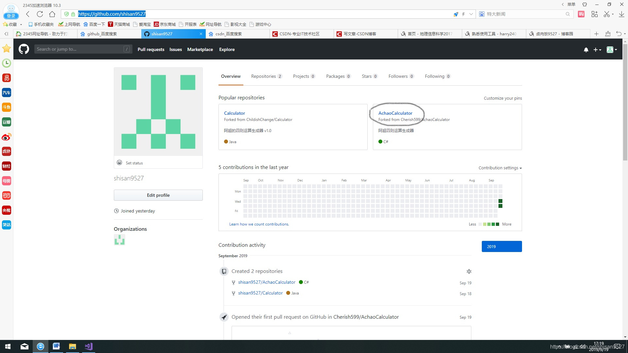Open the Weibo sidebar icon
This screenshot has width=628, height=353.
point(7,137)
